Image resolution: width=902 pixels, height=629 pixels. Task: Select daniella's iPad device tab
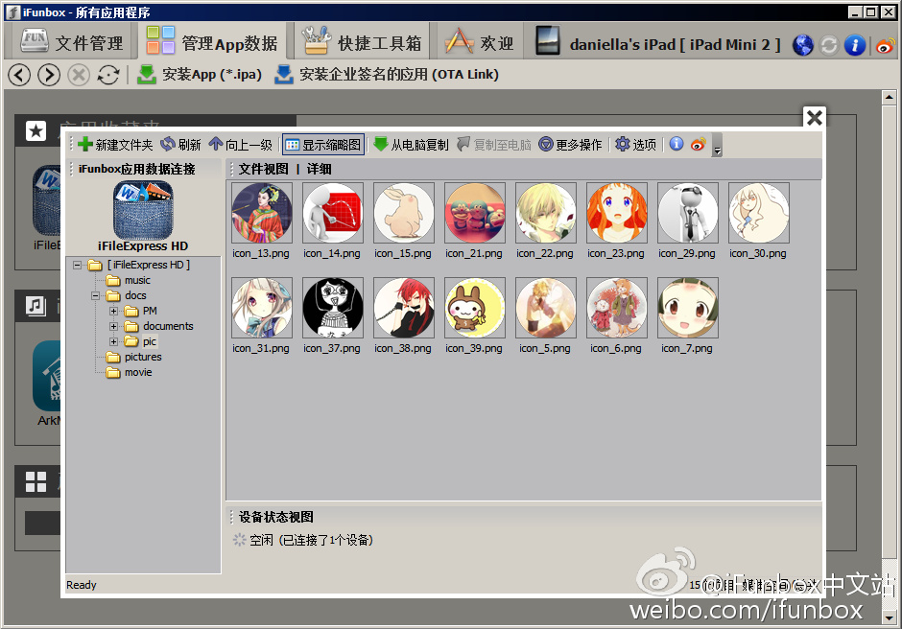click(x=658, y=42)
